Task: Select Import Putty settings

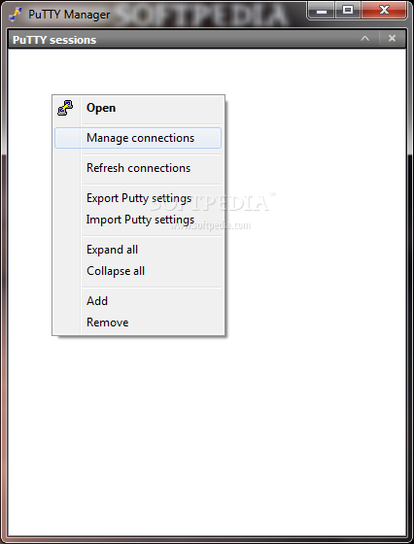Action: pos(138,220)
